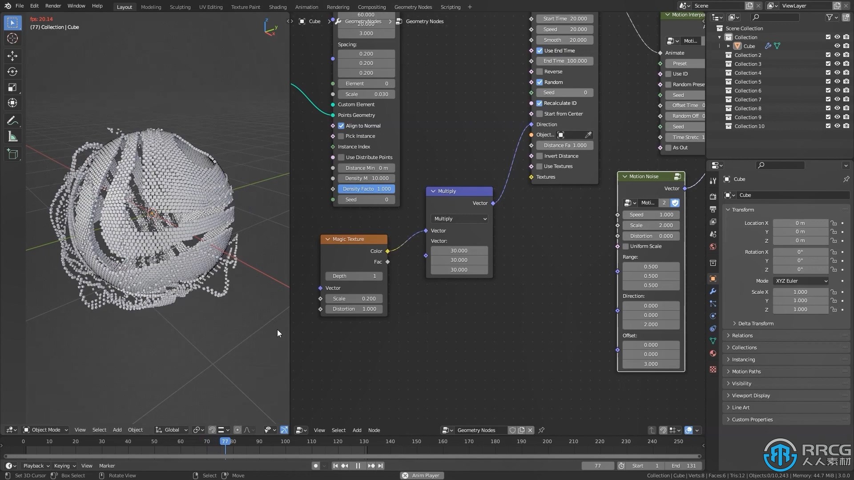Image resolution: width=854 pixels, height=480 pixels.
Task: Jump to timeline start frame
Action: 335,466
